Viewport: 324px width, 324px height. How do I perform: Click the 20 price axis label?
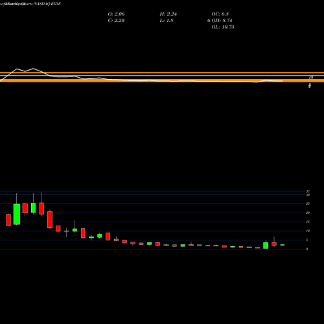coord(308,213)
